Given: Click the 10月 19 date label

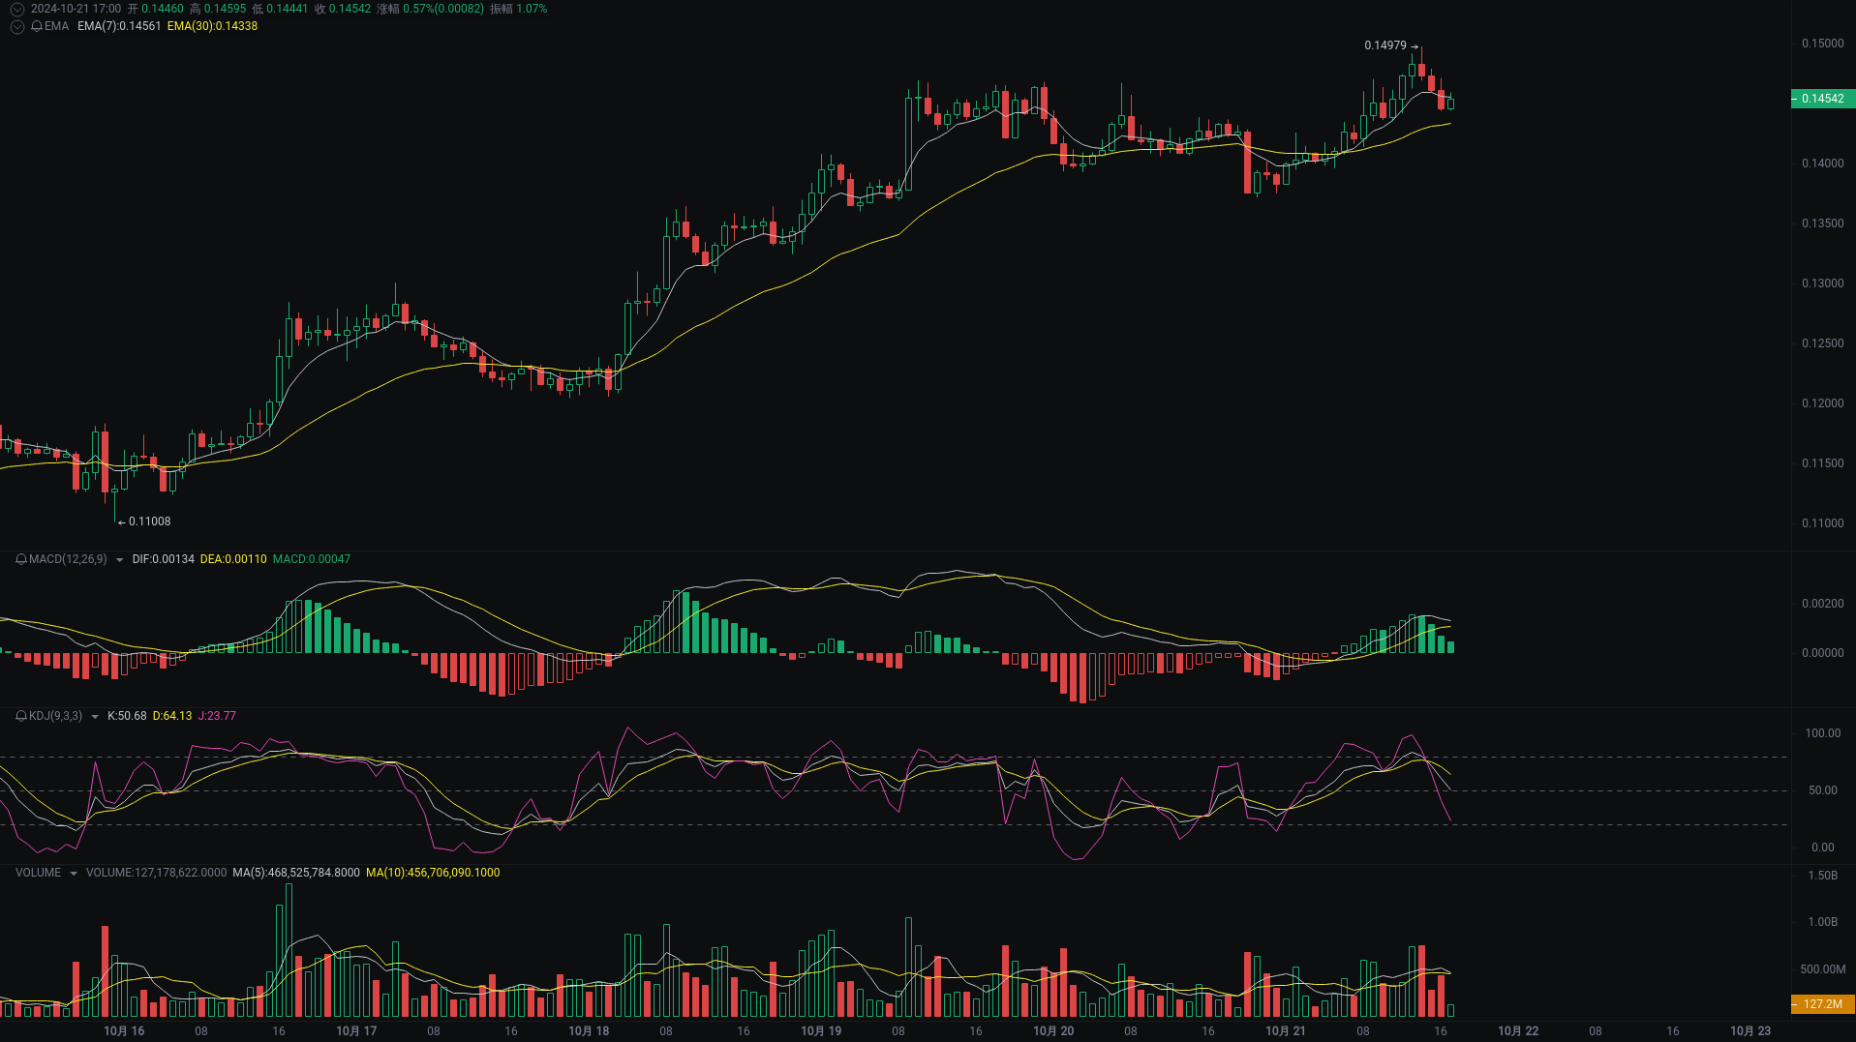Looking at the screenshot, I should (x=821, y=1031).
